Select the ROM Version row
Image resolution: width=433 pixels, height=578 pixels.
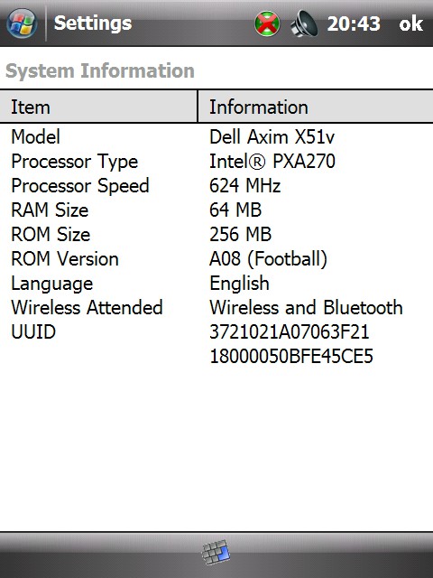pyautogui.click(x=216, y=258)
